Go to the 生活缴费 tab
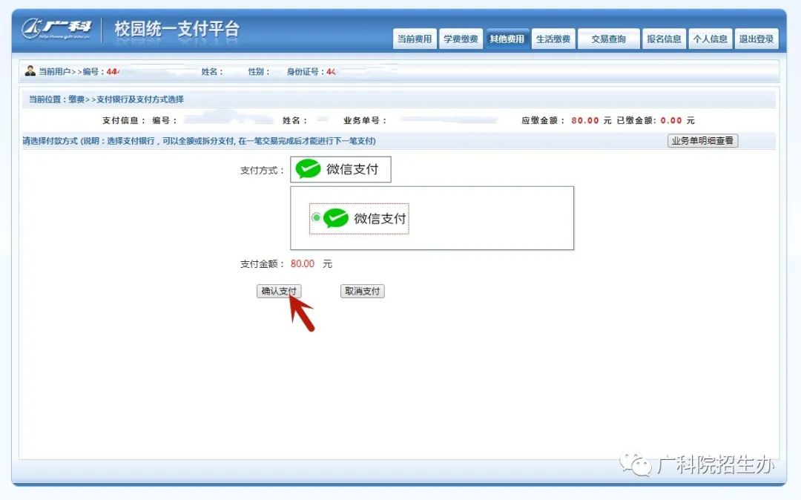 [553, 39]
